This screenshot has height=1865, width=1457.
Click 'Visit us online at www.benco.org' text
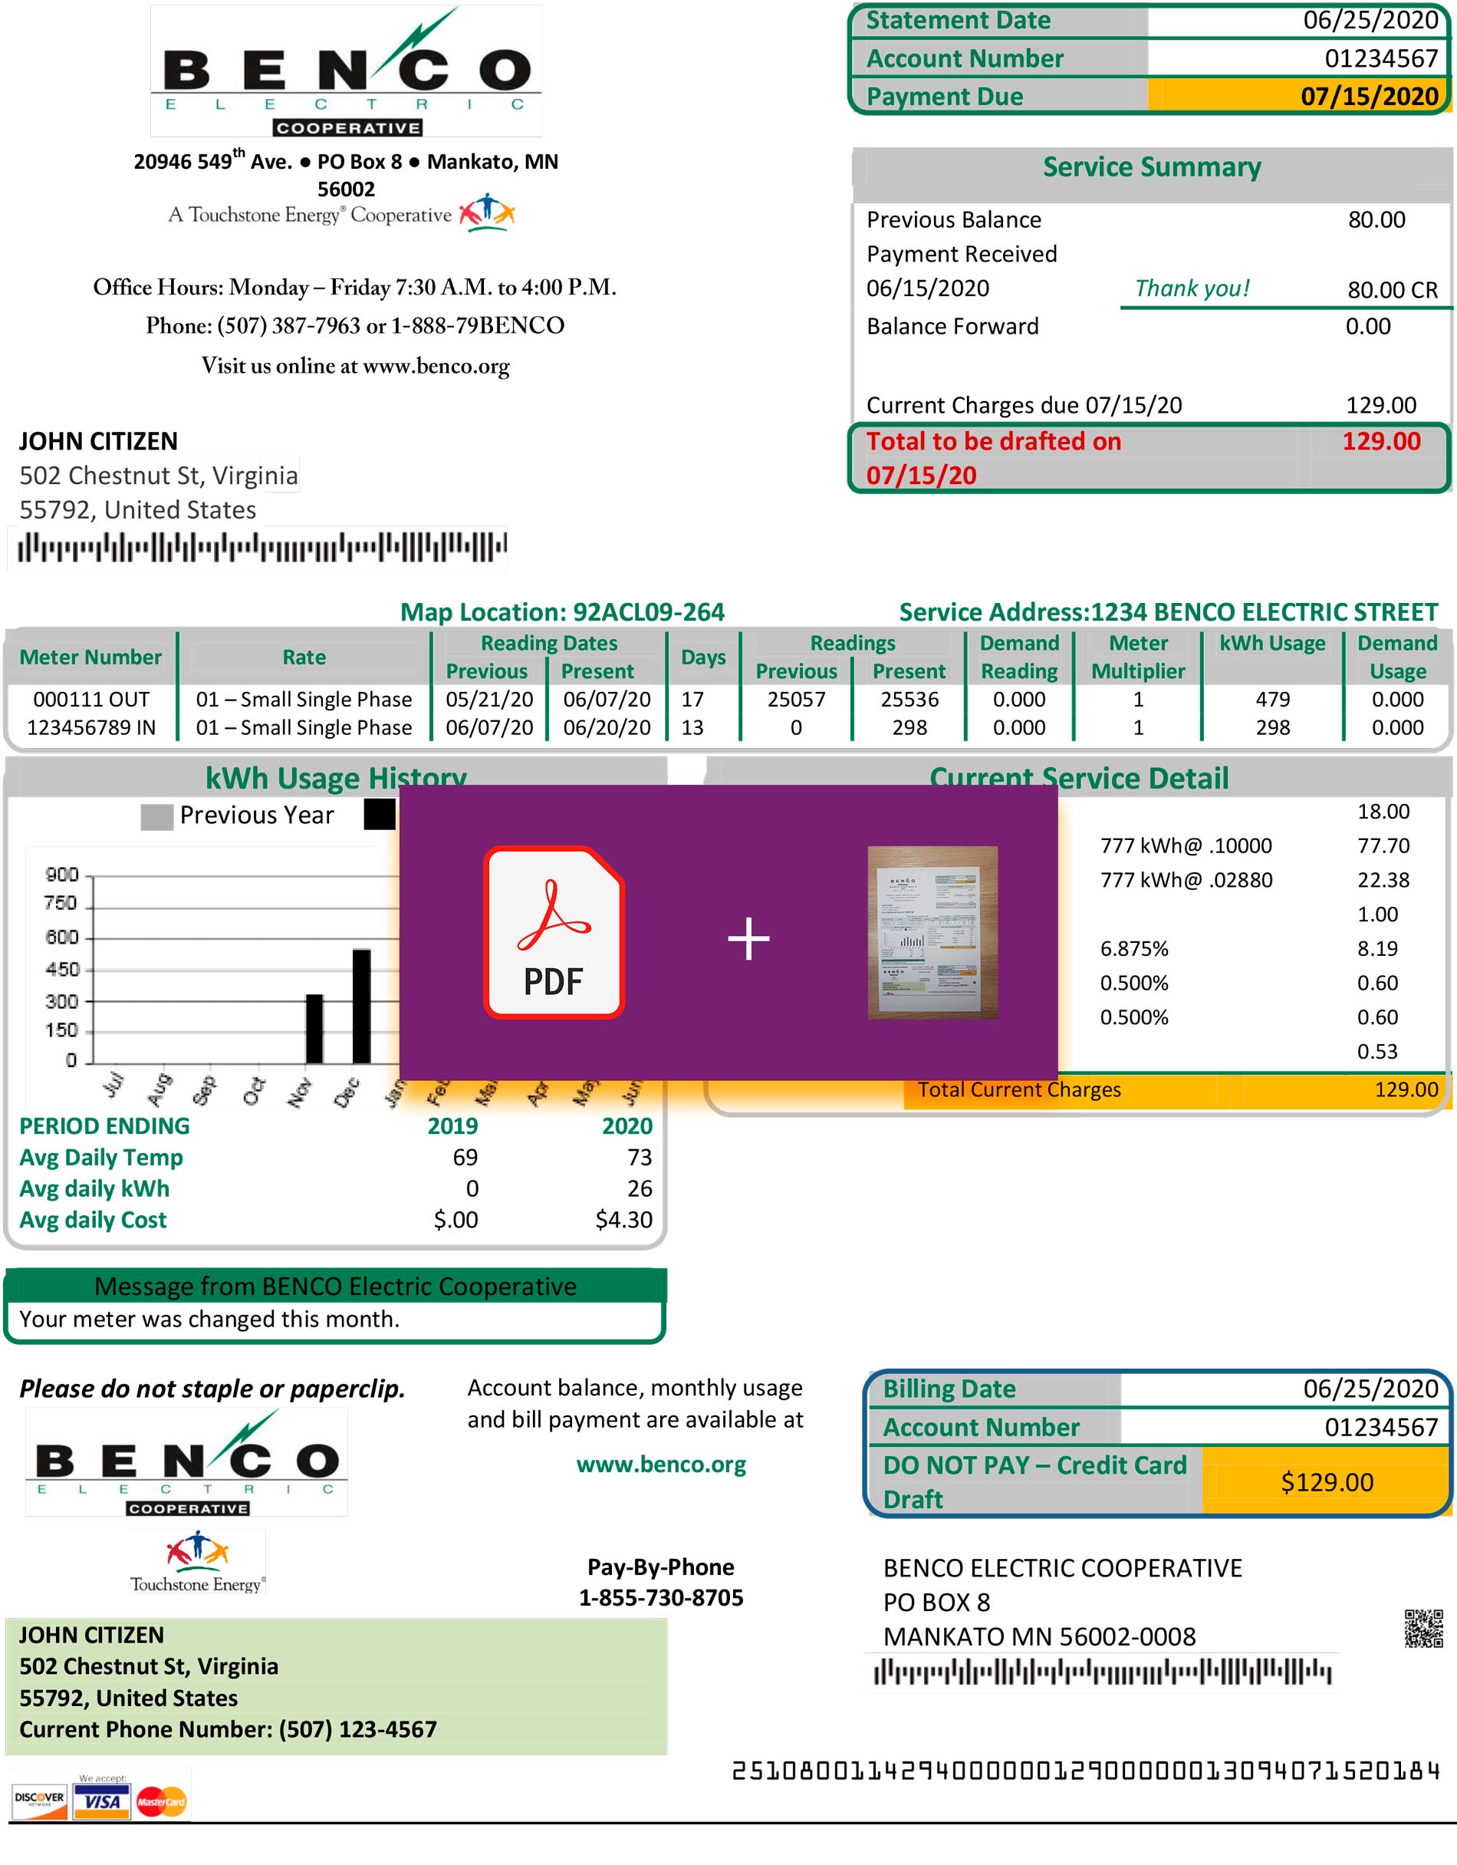pos(355,365)
